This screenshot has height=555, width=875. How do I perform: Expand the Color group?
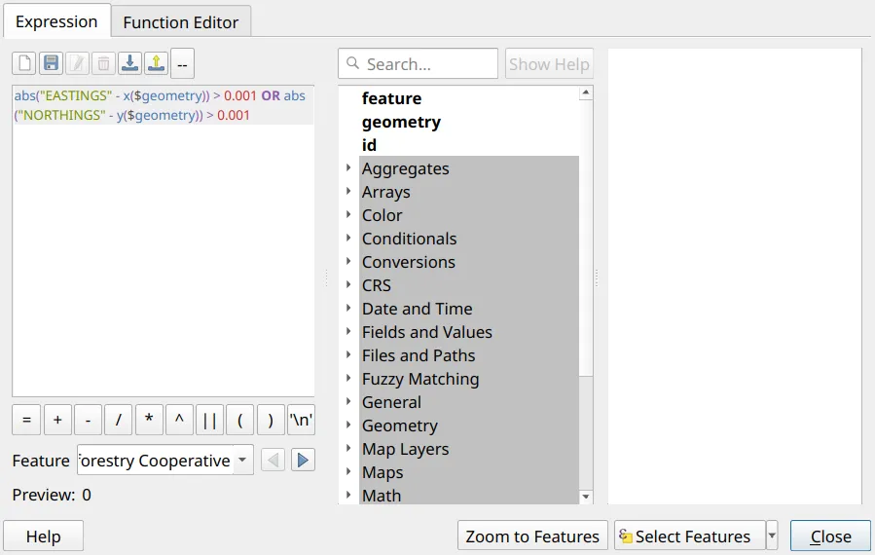(x=348, y=214)
